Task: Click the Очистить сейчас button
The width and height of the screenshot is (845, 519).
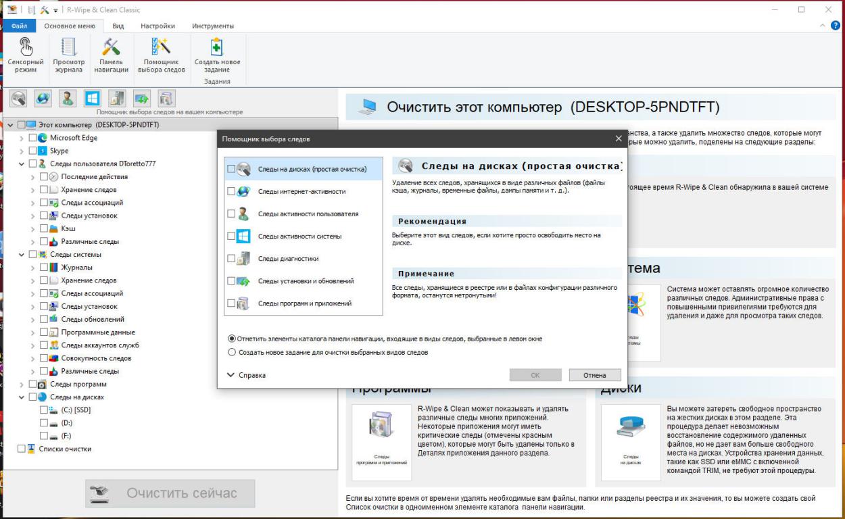Action: [170, 493]
